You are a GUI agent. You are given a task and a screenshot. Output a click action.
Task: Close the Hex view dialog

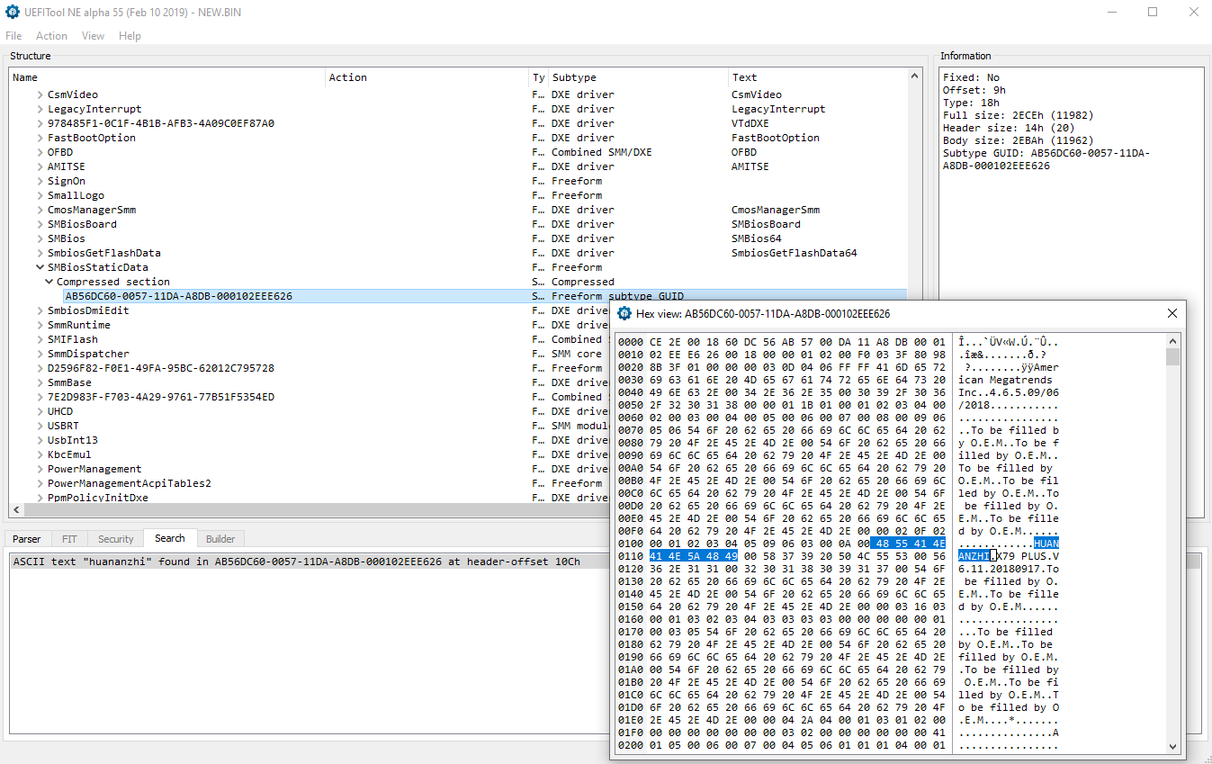coord(1172,313)
